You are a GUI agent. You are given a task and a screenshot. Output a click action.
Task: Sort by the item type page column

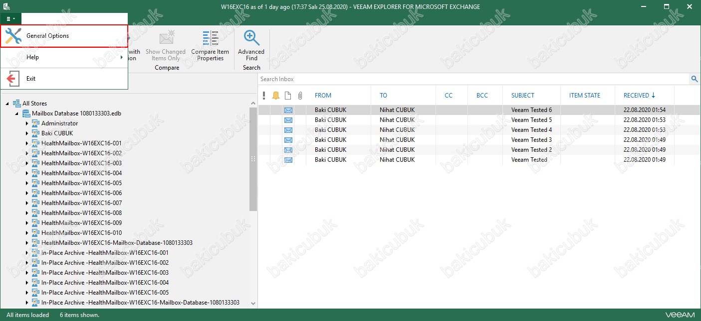pos(288,96)
